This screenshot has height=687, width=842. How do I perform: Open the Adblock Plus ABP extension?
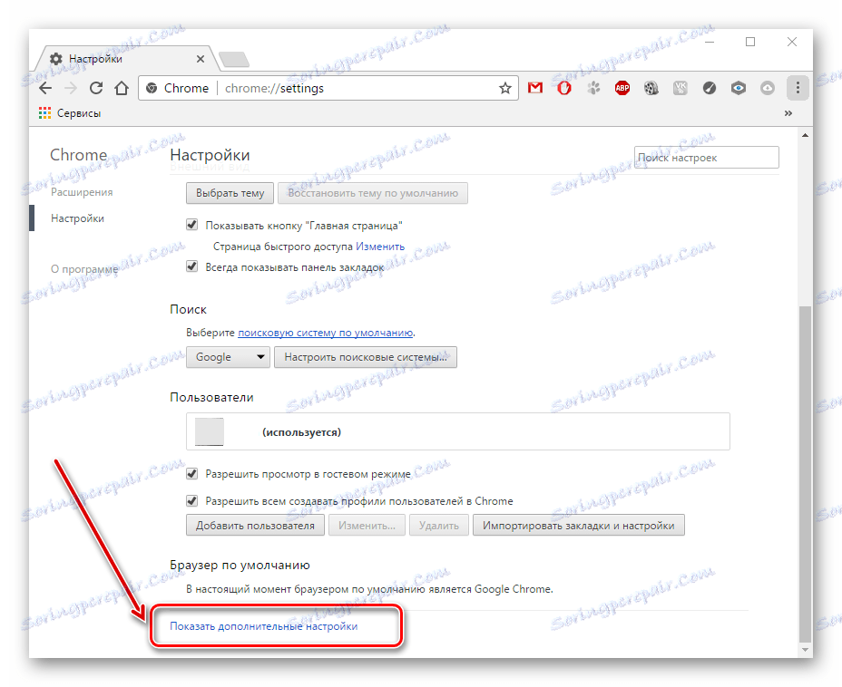coord(622,88)
